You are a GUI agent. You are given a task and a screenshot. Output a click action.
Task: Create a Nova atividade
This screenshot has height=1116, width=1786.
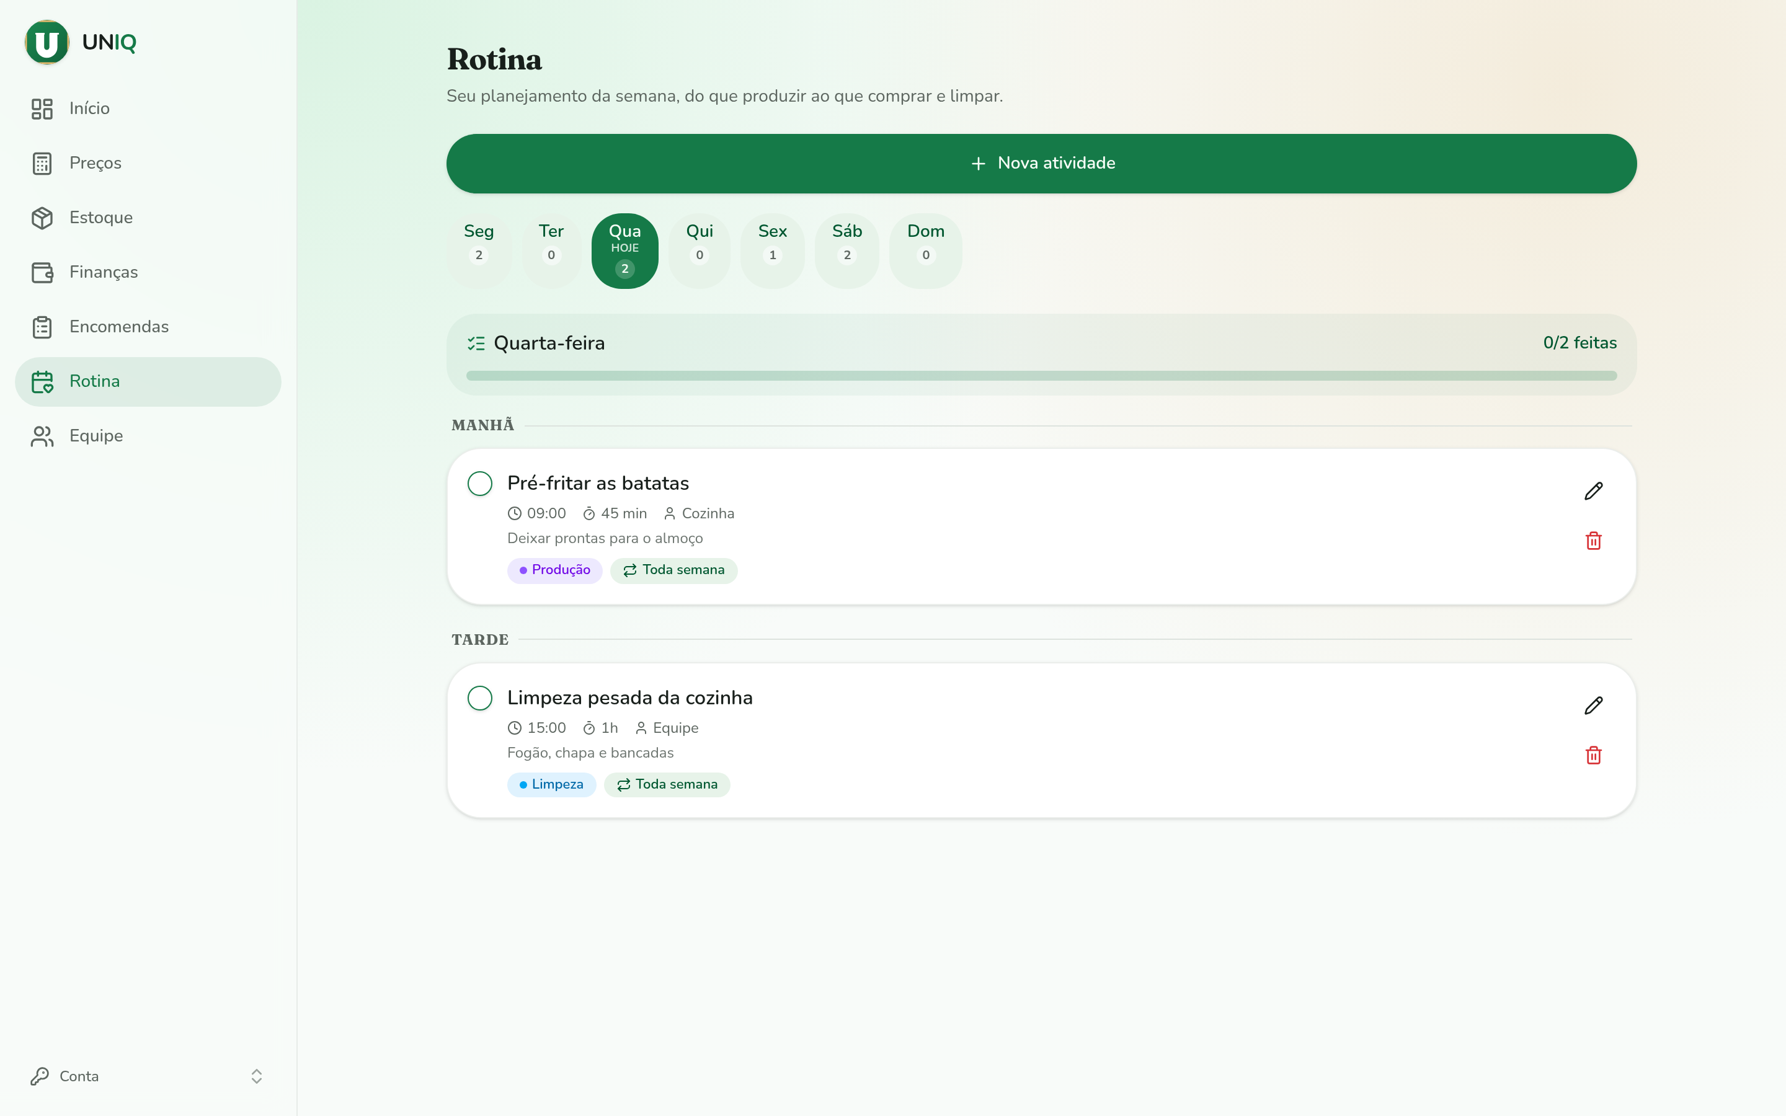1041,163
